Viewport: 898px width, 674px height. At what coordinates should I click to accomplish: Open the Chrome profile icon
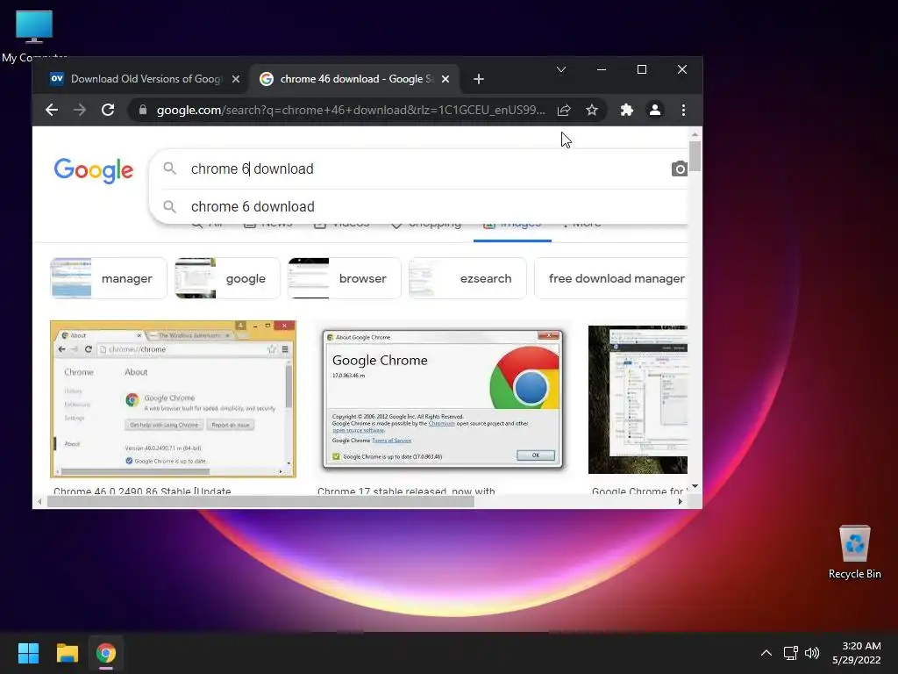pyautogui.click(x=654, y=110)
